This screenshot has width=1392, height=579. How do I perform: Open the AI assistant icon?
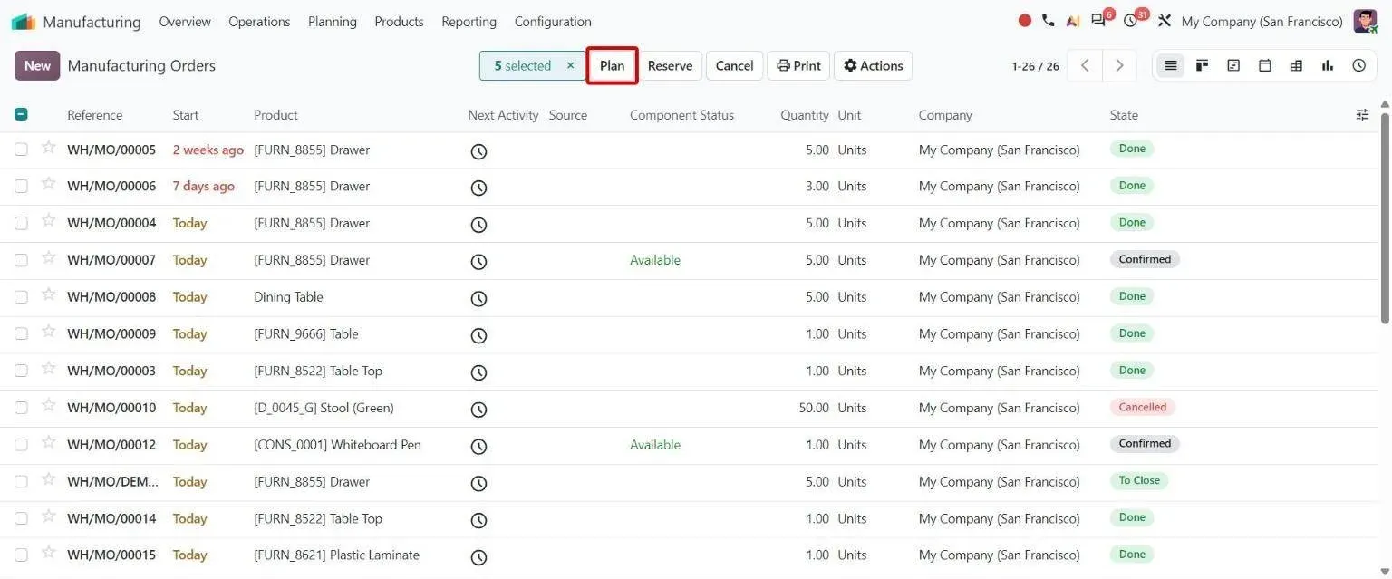(1073, 21)
